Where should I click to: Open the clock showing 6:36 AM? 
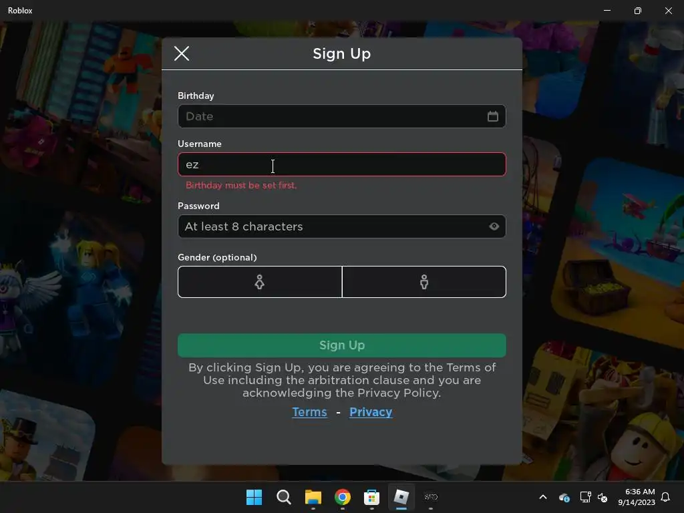point(637,497)
